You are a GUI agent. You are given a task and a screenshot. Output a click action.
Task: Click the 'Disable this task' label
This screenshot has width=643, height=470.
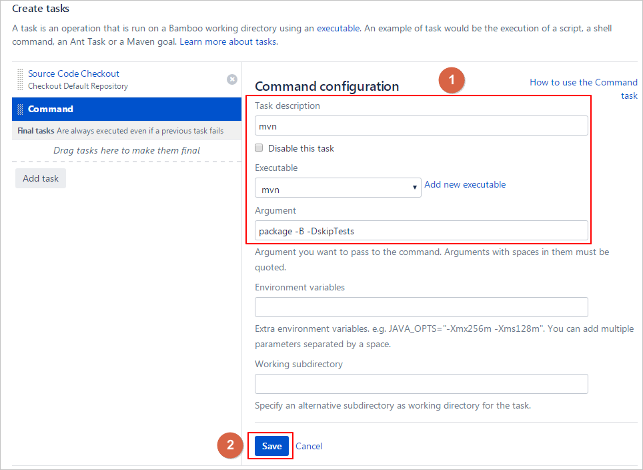[x=301, y=149]
